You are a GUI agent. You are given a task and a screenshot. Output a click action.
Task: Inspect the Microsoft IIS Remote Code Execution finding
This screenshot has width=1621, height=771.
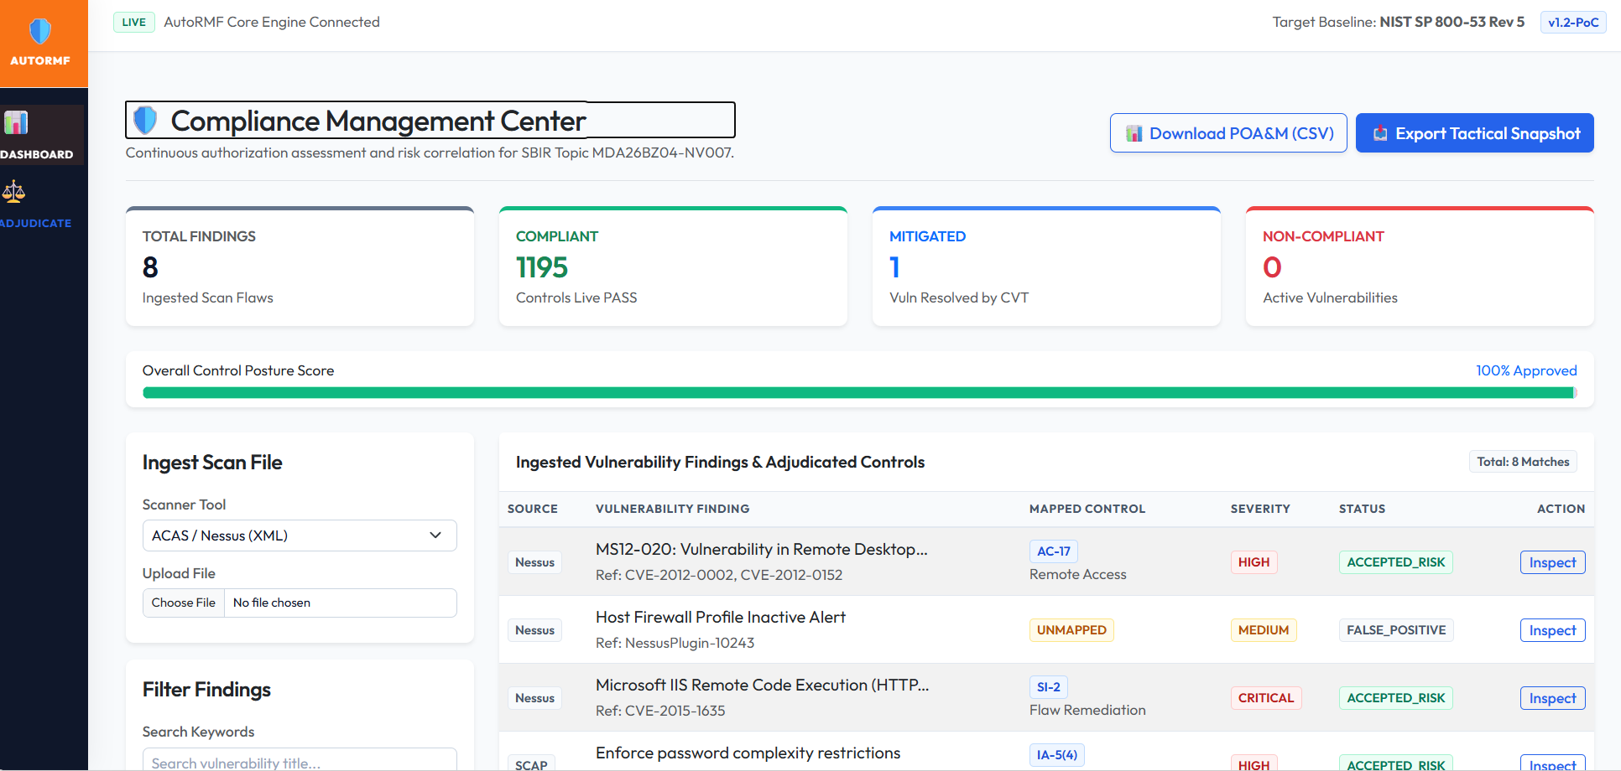[x=1552, y=698]
